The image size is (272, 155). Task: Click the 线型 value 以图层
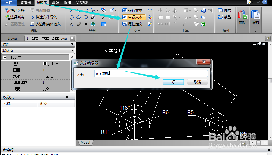pyautogui.click(x=56, y=76)
